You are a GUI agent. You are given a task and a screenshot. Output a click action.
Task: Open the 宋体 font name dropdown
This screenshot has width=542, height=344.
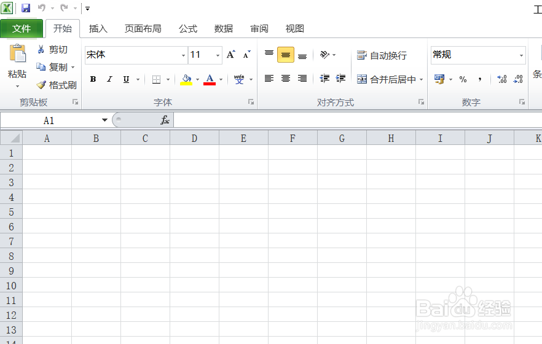pyautogui.click(x=183, y=55)
